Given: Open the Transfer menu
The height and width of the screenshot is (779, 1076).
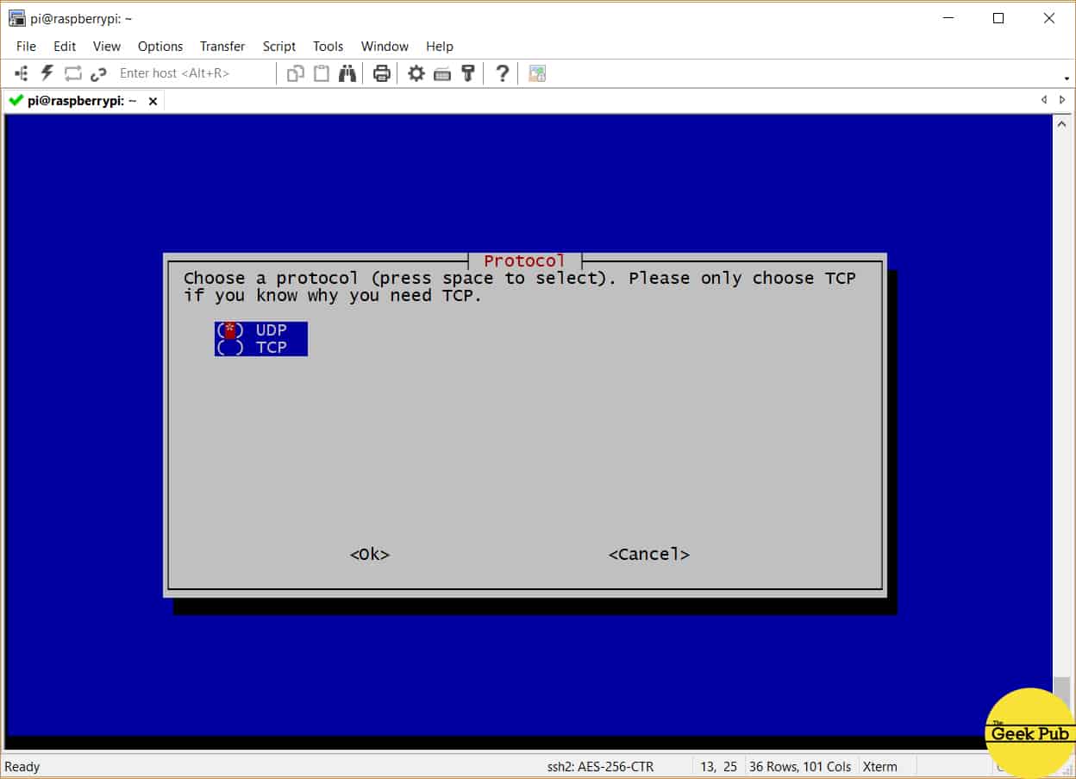Looking at the screenshot, I should pyautogui.click(x=222, y=47).
